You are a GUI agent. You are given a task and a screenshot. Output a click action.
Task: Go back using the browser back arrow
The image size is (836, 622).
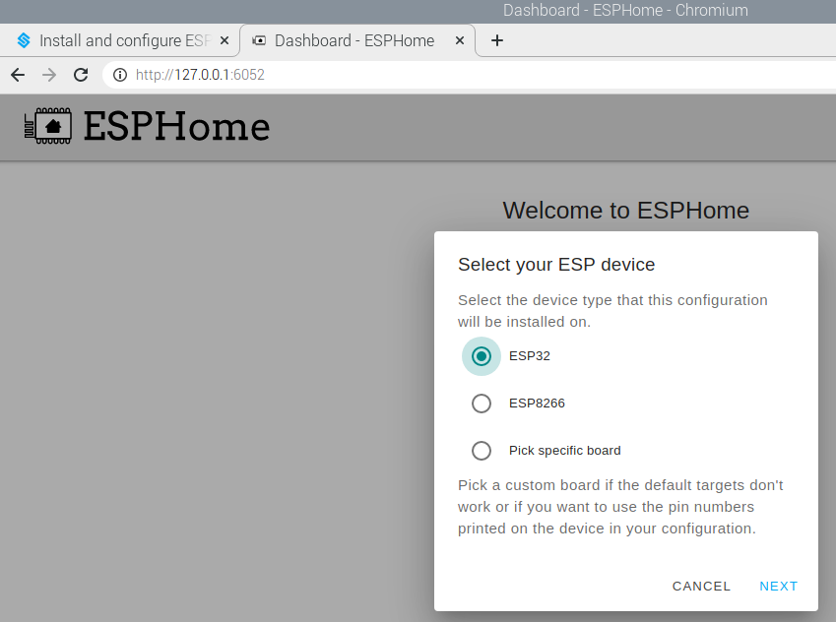click(x=18, y=75)
